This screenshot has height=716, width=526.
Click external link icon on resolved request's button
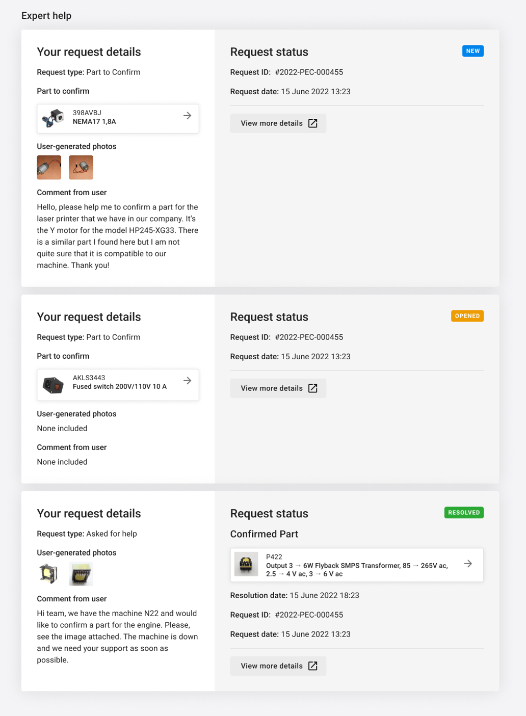(x=312, y=666)
